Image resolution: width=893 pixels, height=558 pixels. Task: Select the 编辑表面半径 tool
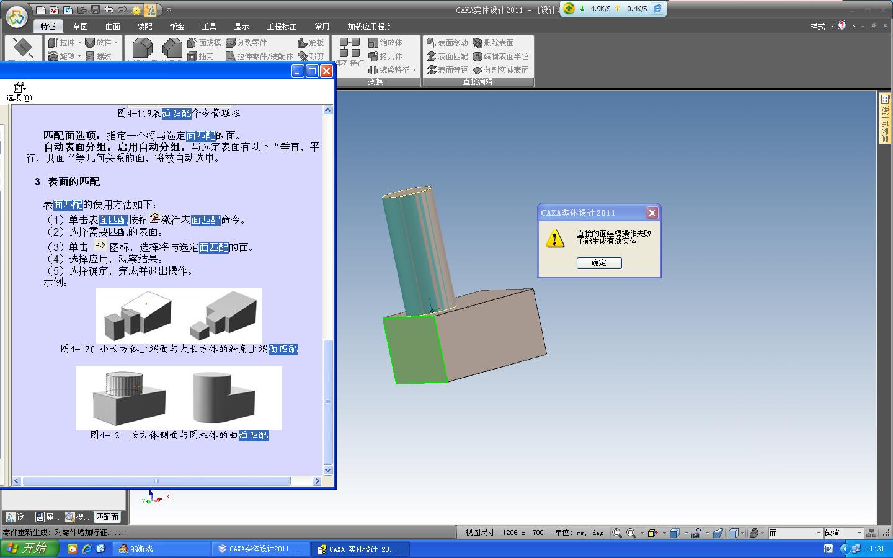(x=500, y=56)
